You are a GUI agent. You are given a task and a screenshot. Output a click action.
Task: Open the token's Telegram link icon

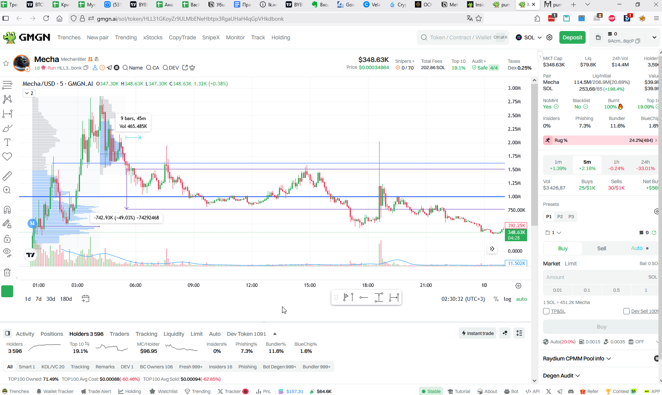pyautogui.click(x=109, y=68)
